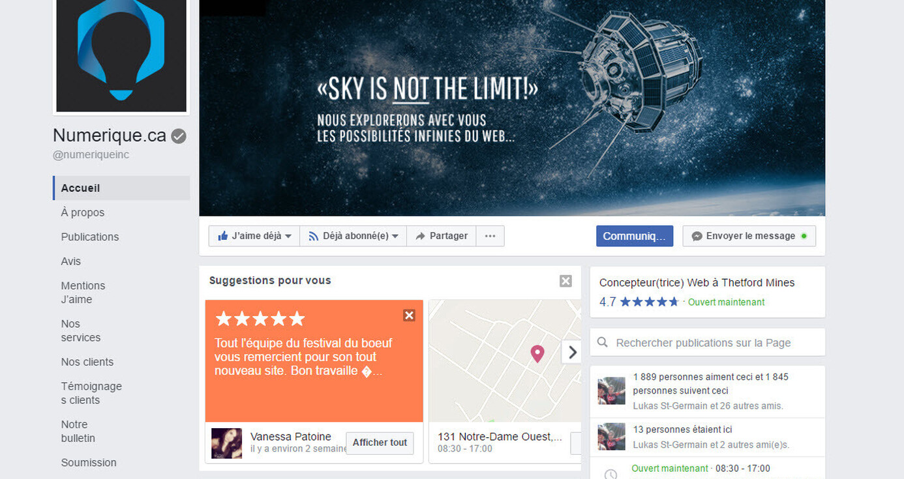904x479 pixels.
Task: Expand the Déjà abonné(e) dropdown arrow
Action: (x=395, y=237)
